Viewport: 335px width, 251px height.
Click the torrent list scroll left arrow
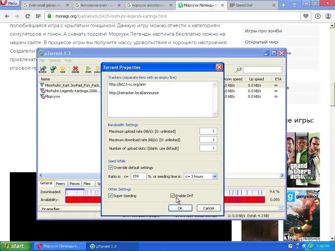41,176
